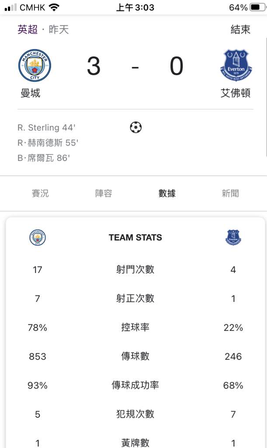
Task: Tap the soccer ball goal icon
Action: click(x=136, y=127)
